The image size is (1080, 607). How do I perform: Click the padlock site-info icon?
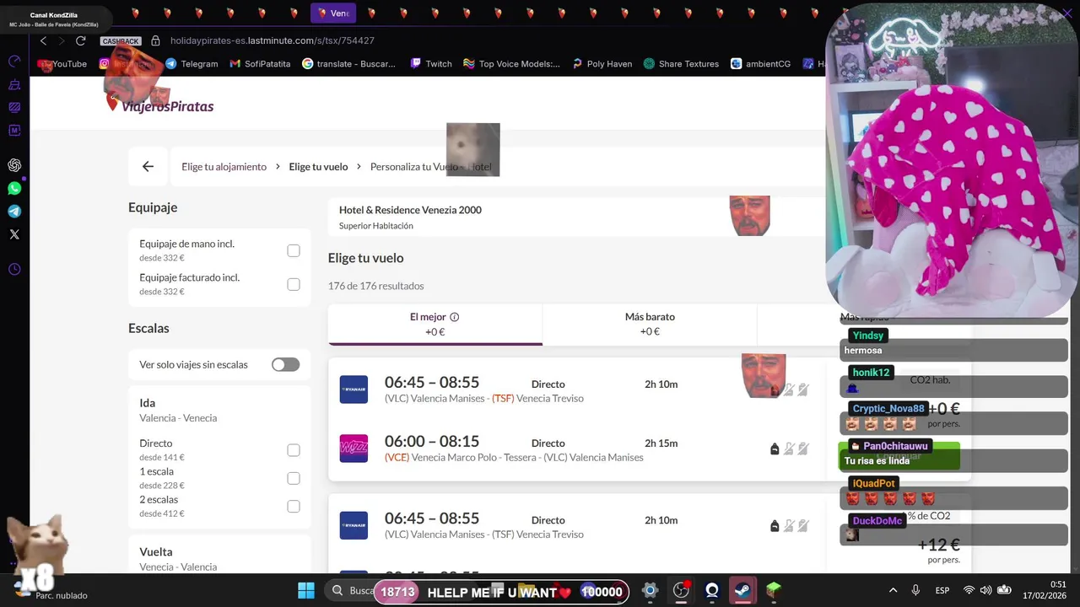pyautogui.click(x=155, y=40)
